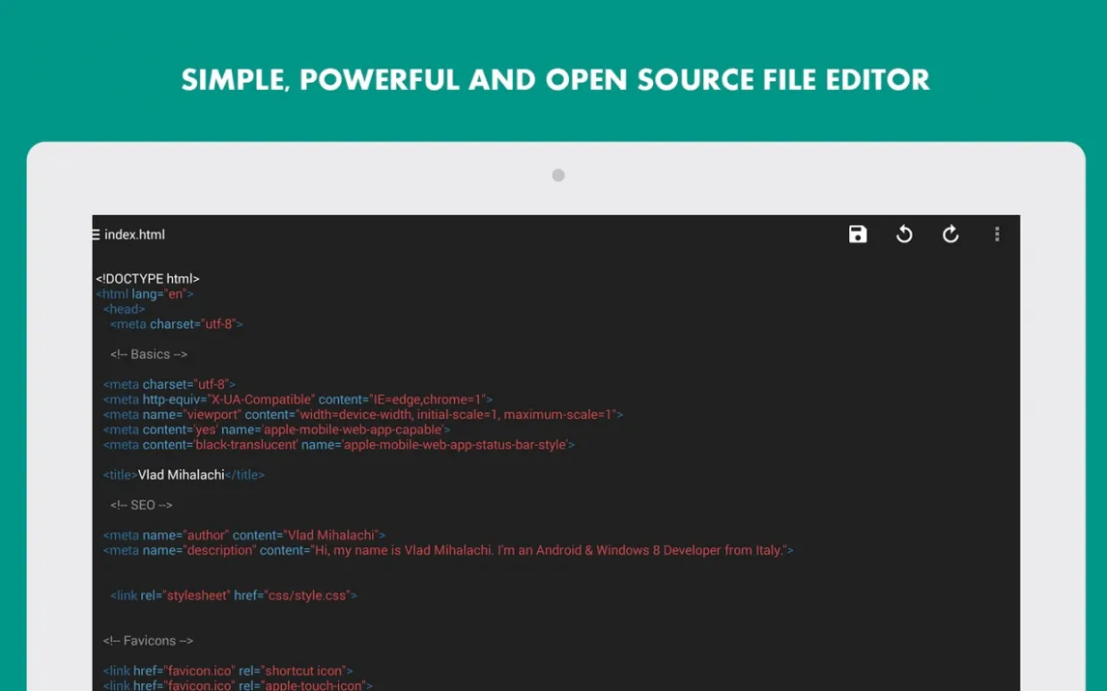Click the apple-mobile-web-app-capable meta line

276,429
